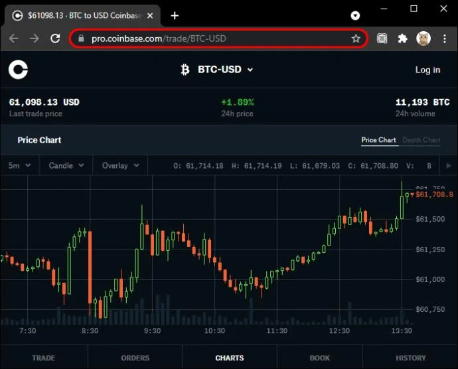The image size is (458, 369).
Task: Click the screenshot extension icon in toolbar
Action: tap(382, 38)
